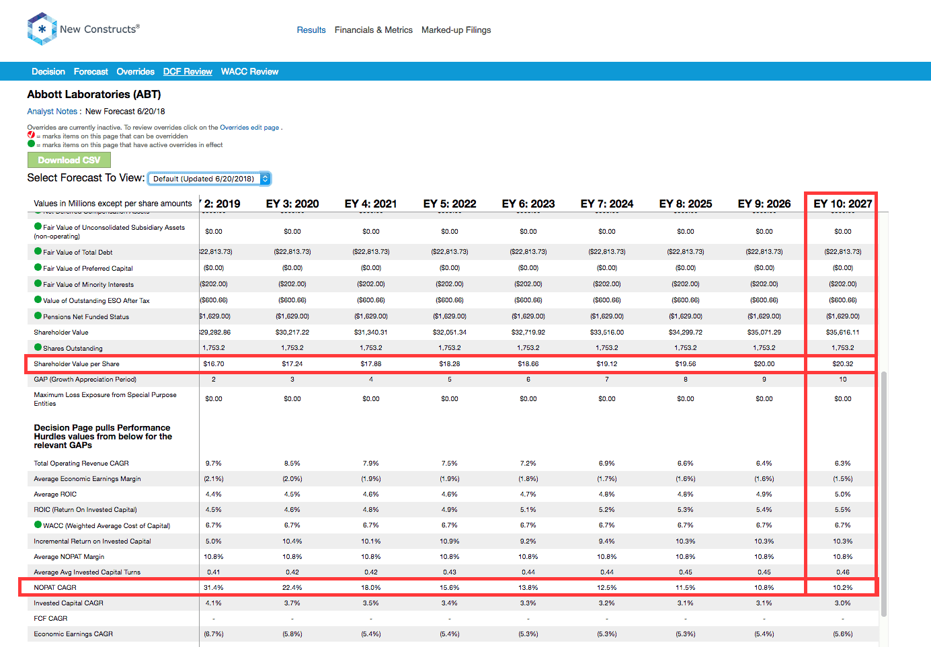The image size is (931, 647).
Task: Click the EY 5: 2022 column header
Action: 450,204
